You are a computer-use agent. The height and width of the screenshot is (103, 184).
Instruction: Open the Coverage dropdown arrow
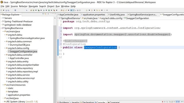(41, 10)
